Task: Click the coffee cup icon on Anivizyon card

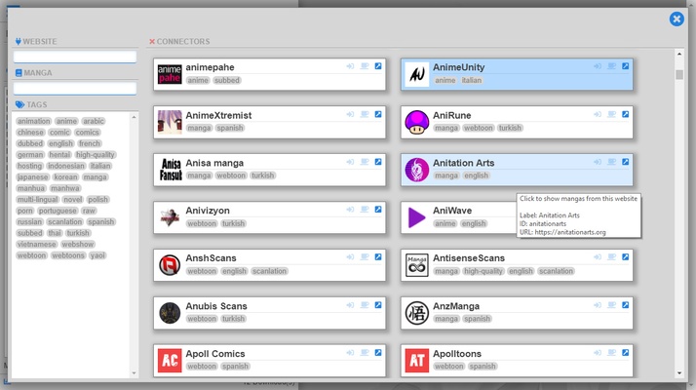Action: click(365, 210)
